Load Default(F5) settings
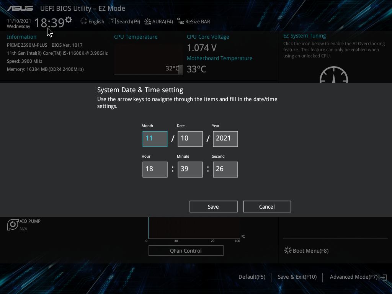Screen dimensions: 392x294 [252, 277]
